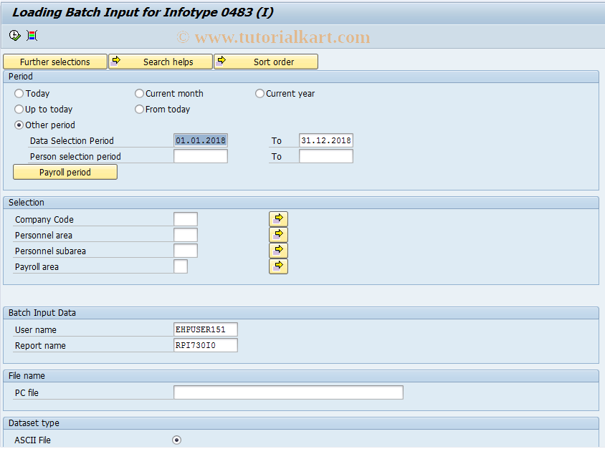Click the Report name field
The width and height of the screenshot is (605, 449).
click(x=206, y=345)
